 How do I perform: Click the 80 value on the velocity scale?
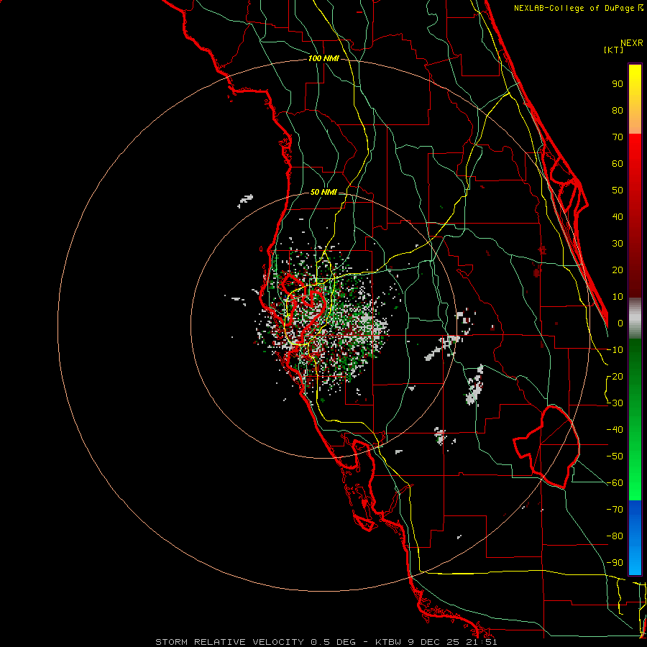618,110
